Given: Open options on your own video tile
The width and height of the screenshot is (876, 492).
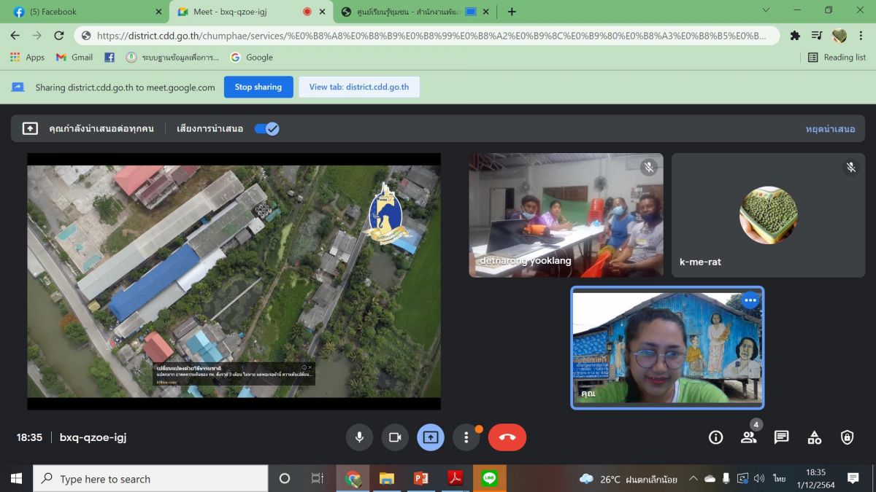Looking at the screenshot, I should pos(750,300).
